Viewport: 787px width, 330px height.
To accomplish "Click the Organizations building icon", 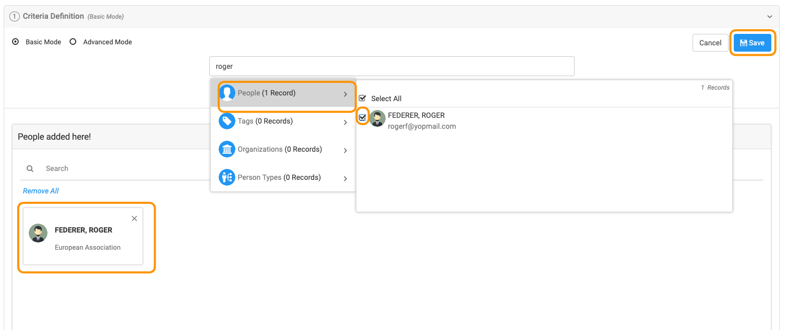I will [x=227, y=150].
